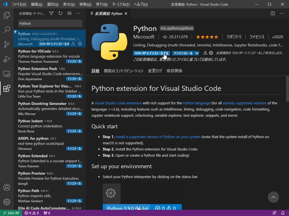Open the リポジトリ link
This screenshot has width=289, height=216.
tap(234, 37)
